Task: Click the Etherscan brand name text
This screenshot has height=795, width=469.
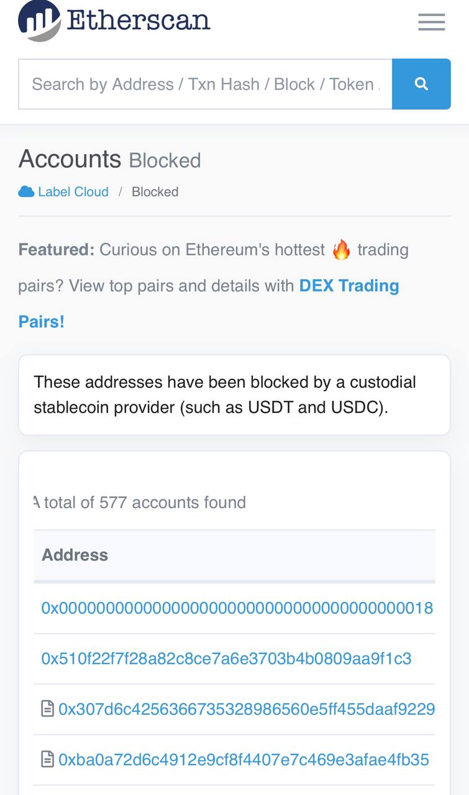Action: tap(138, 20)
